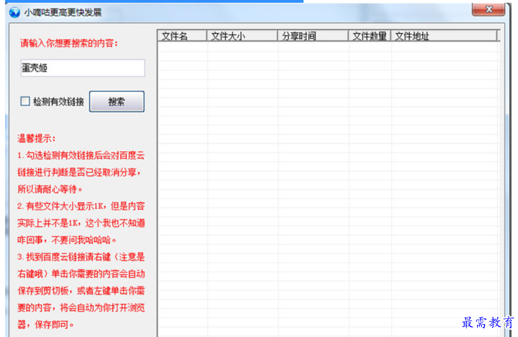The image size is (518, 337).
Task: Close the window with the red X button
Action: click(x=488, y=9)
